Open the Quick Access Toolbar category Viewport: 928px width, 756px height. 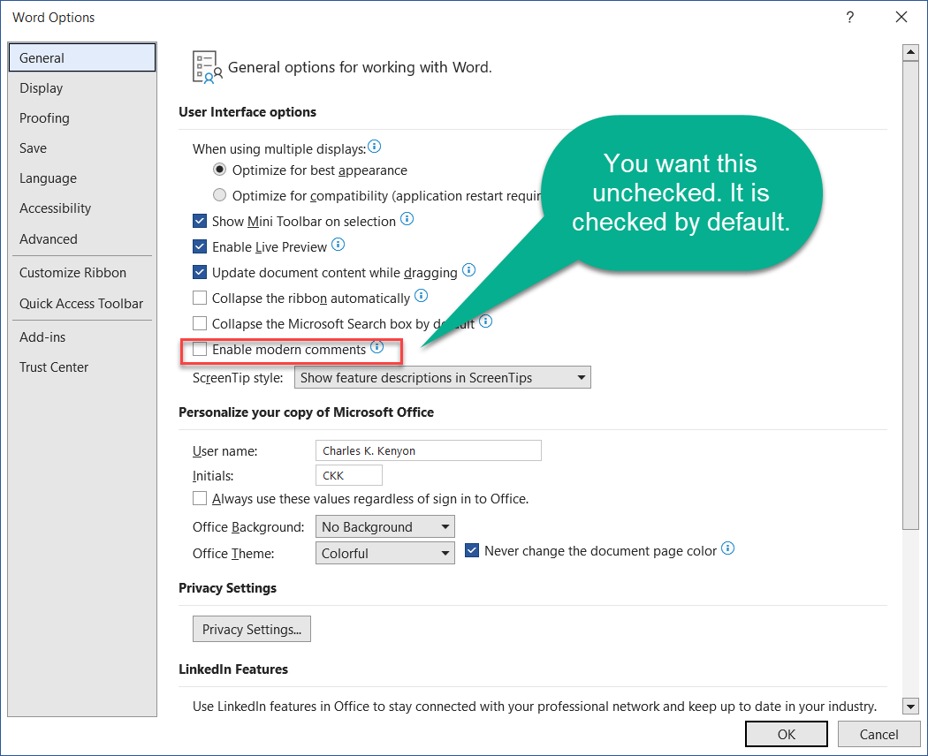pyautogui.click(x=82, y=304)
